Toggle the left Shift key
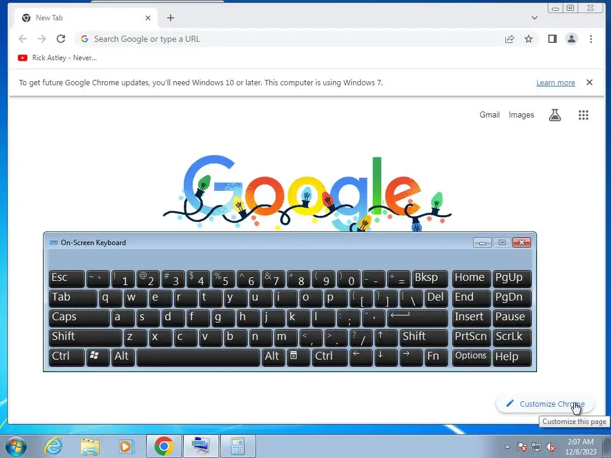 click(x=85, y=338)
